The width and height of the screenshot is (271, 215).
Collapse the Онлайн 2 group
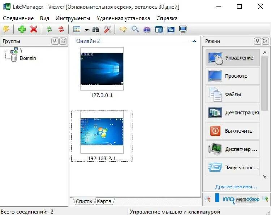(194, 41)
